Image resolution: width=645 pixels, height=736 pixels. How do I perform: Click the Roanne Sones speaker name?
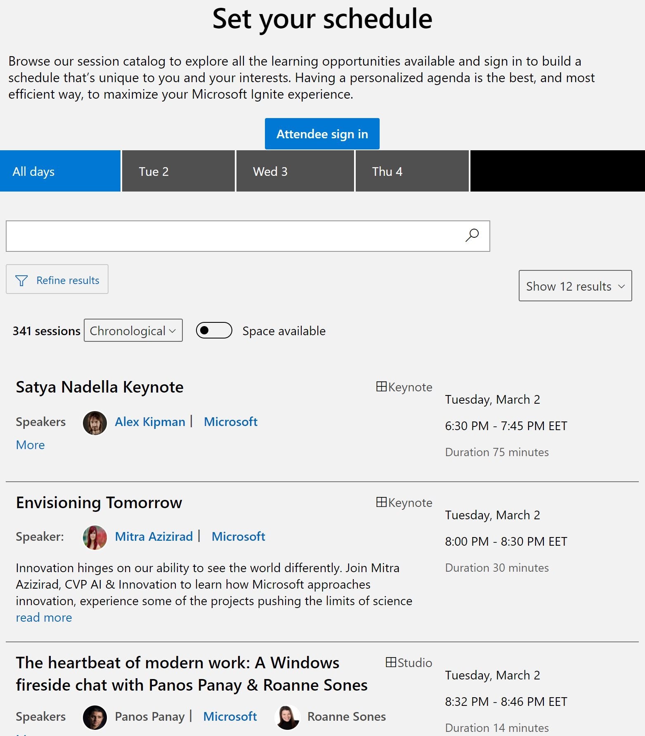pos(347,717)
